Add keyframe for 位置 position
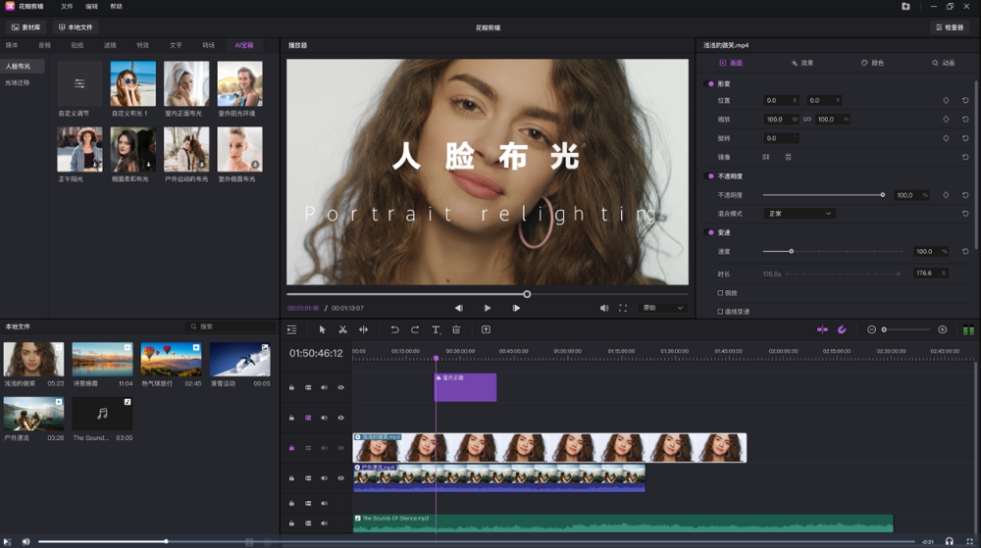 pyautogui.click(x=947, y=100)
